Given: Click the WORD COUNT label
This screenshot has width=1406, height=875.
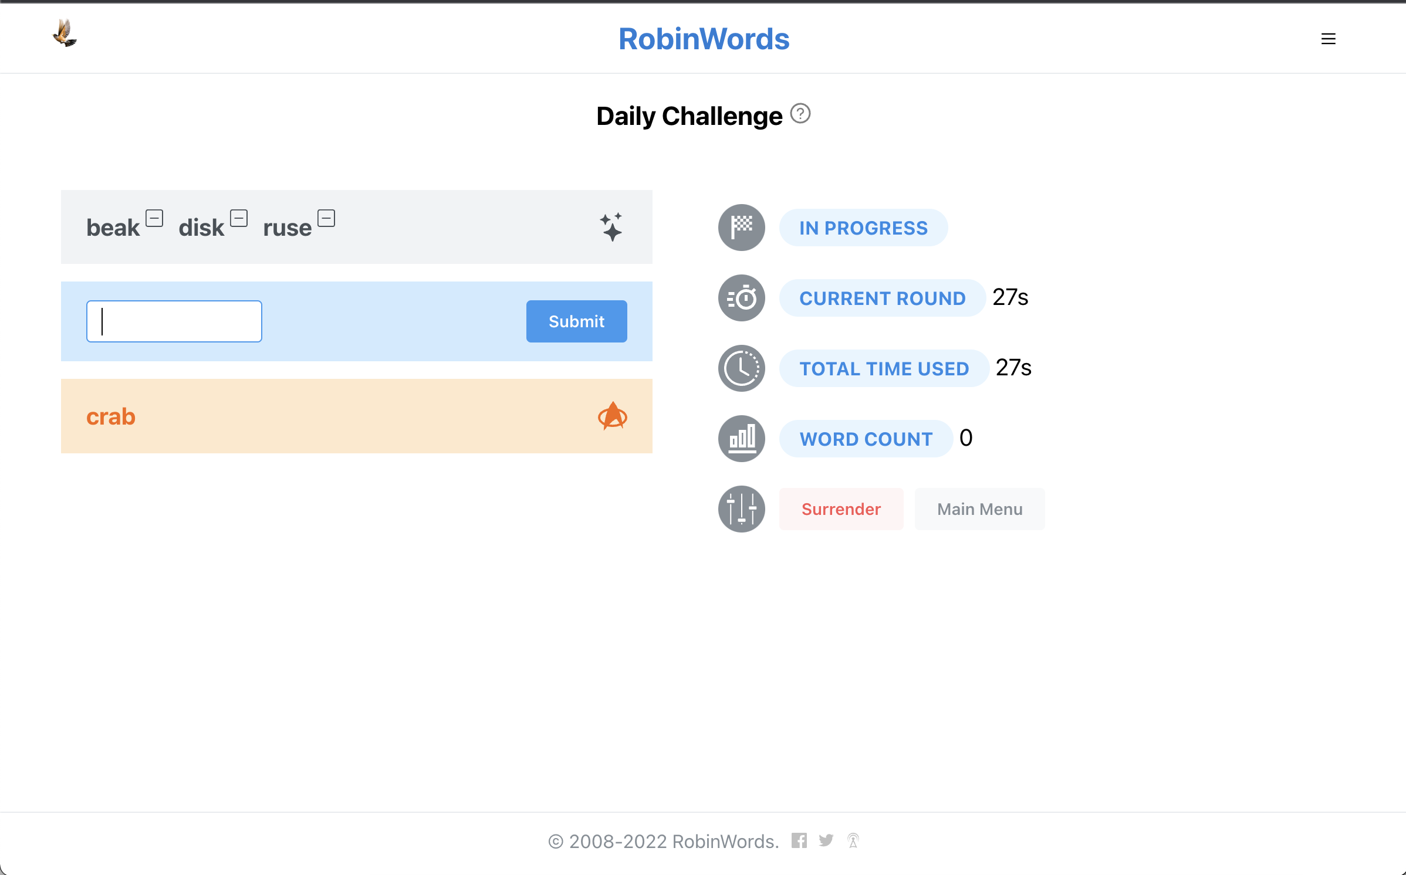Looking at the screenshot, I should pyautogui.click(x=866, y=439).
